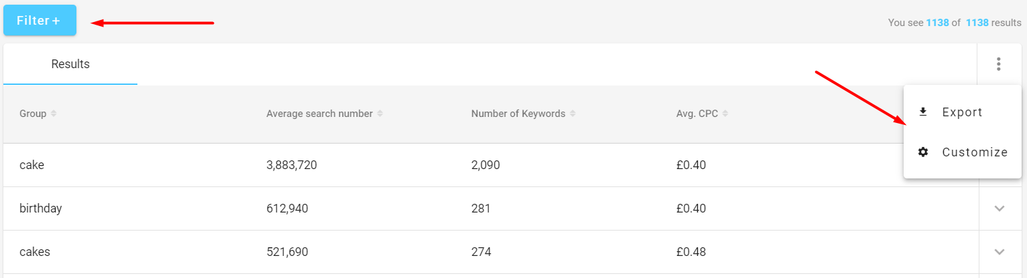Sort by Average search number arrows
1027x278 pixels.
(379, 114)
